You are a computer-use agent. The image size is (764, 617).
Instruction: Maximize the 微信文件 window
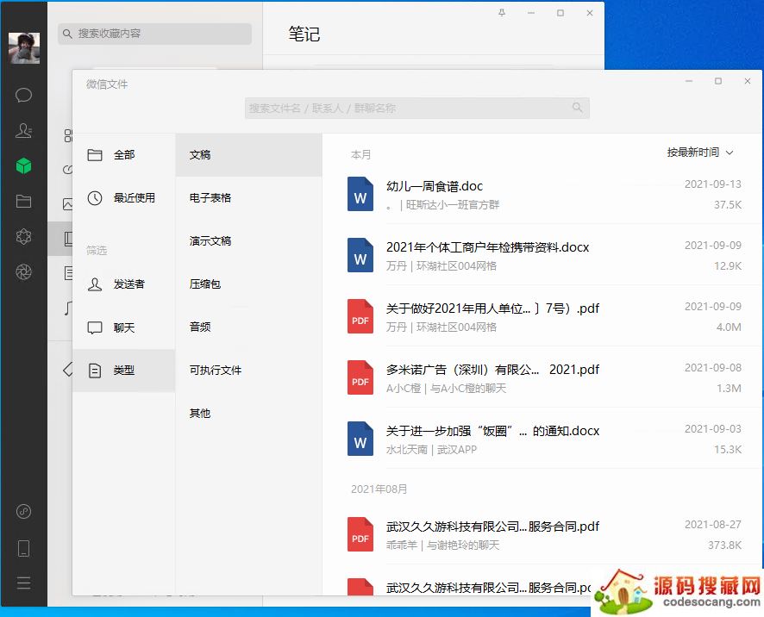(x=718, y=81)
